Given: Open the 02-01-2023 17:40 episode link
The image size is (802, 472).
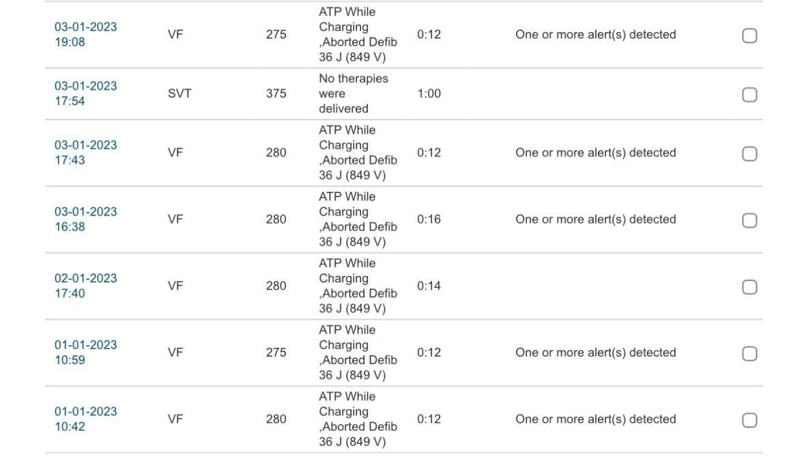Looking at the screenshot, I should click(x=85, y=286).
